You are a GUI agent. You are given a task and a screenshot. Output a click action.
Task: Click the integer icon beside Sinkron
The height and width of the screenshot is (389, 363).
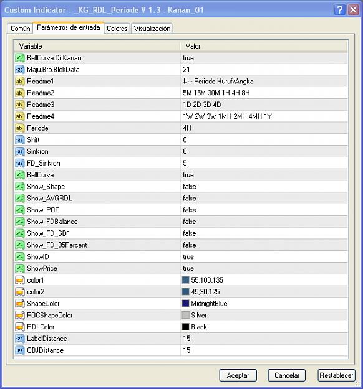pos(19,151)
